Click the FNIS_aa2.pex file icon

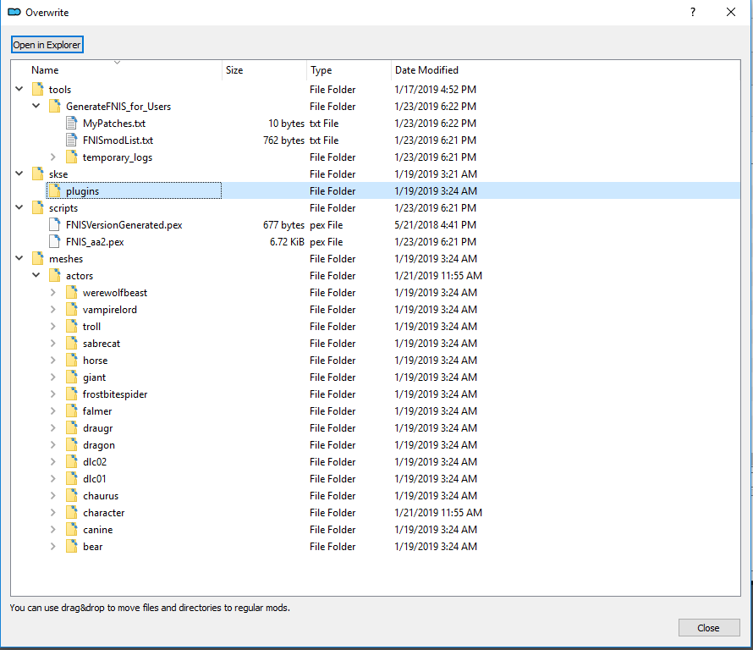point(55,241)
